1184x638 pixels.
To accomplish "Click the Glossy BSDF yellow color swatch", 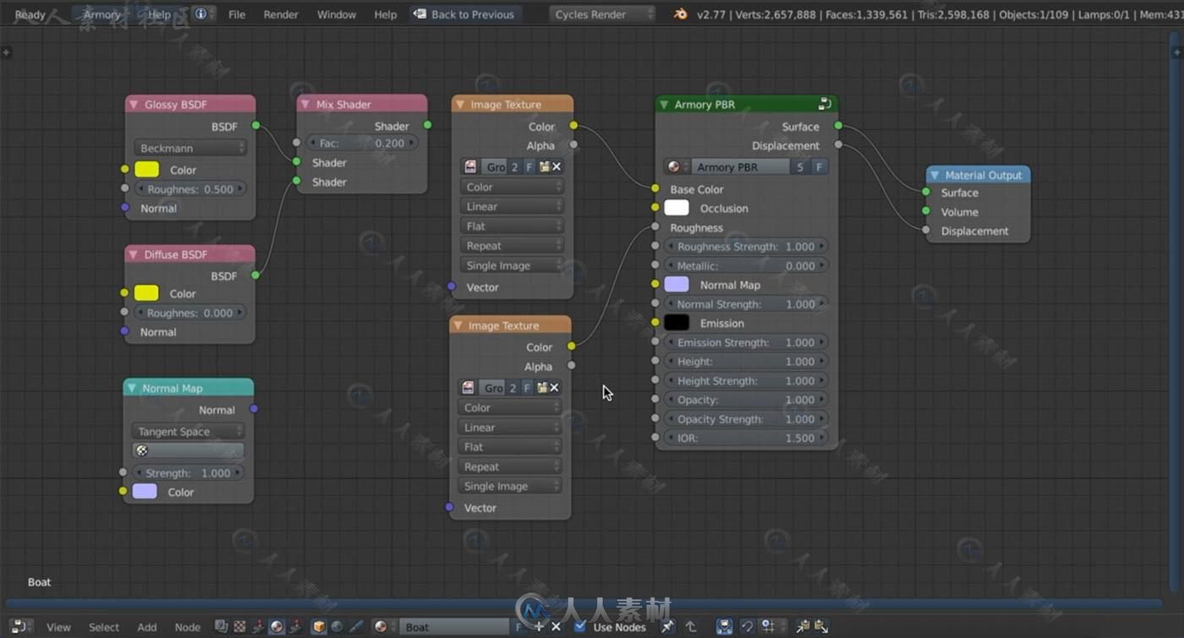I will (x=147, y=170).
